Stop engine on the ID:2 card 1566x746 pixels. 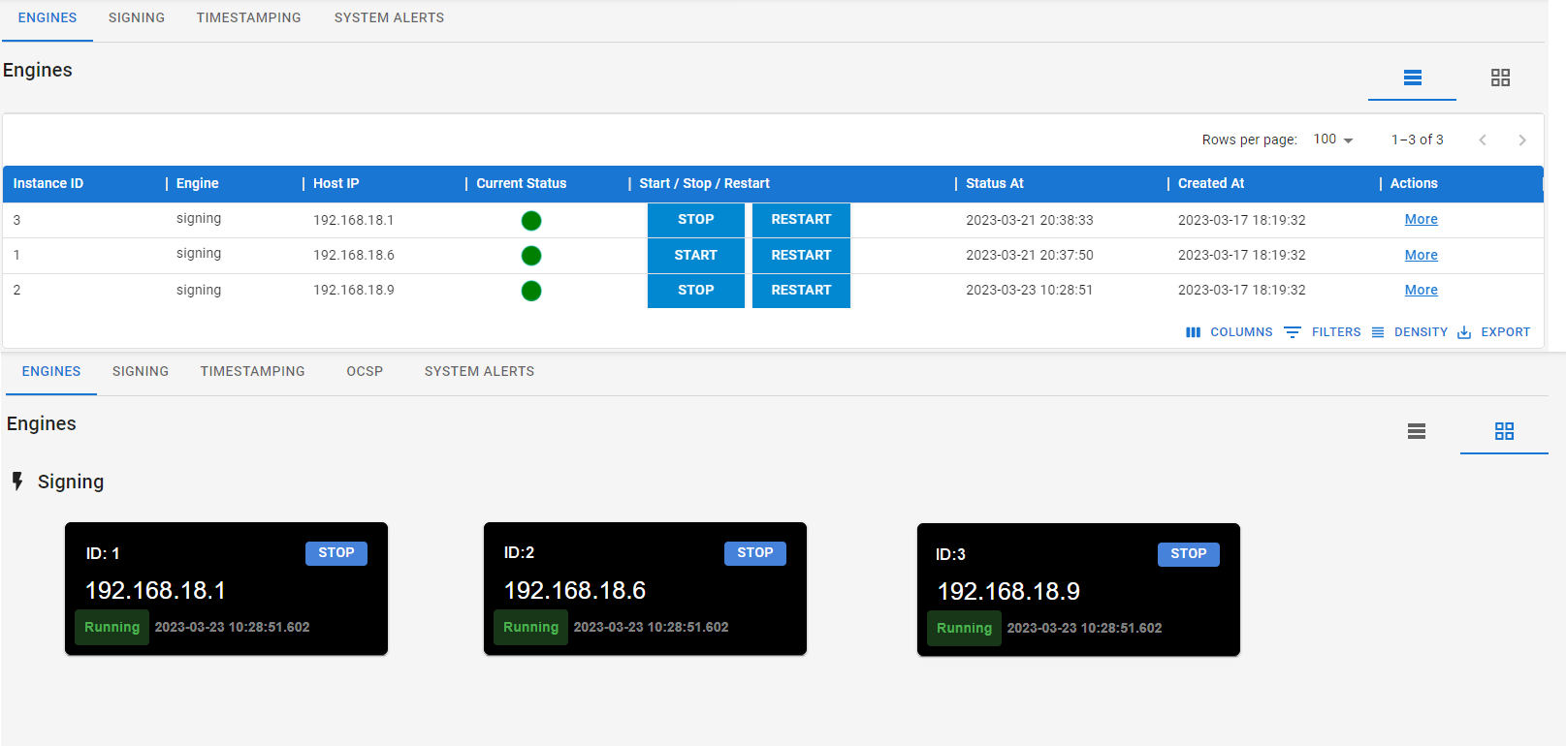[x=754, y=553]
